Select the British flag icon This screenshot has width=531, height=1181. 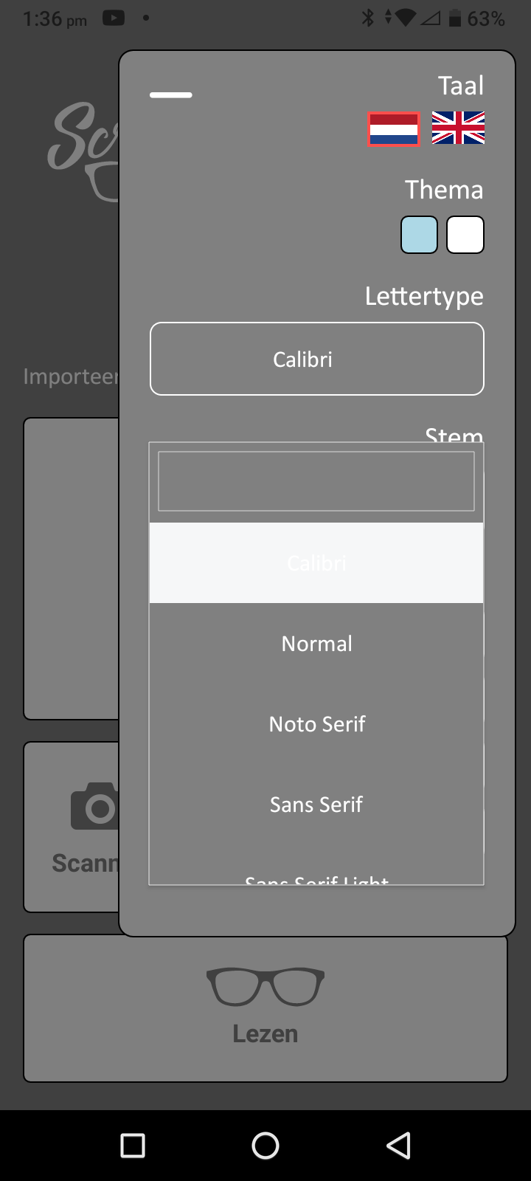[458, 129]
